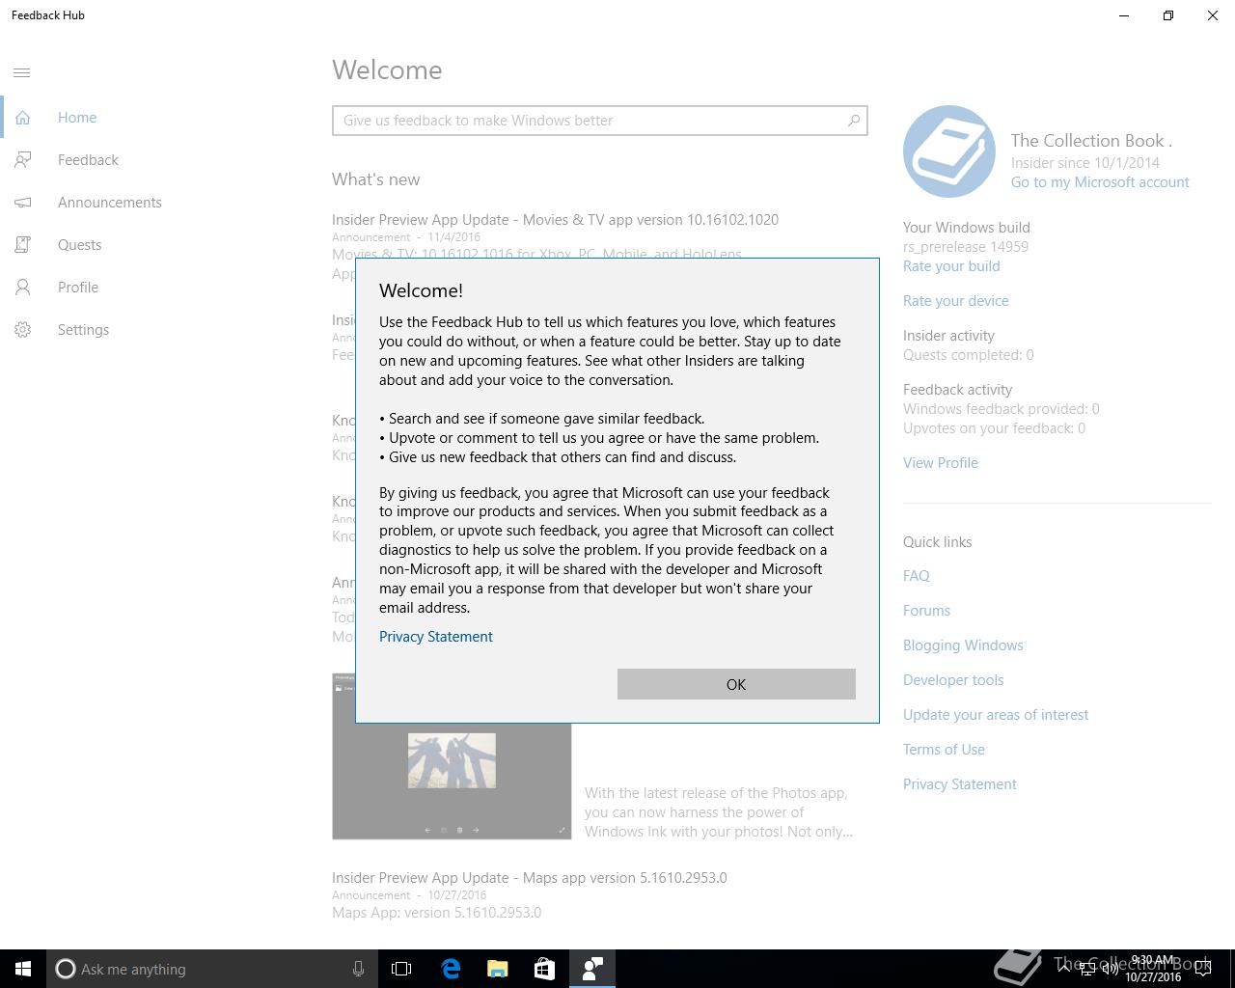Click Cortana Ask me anything box
This screenshot has height=988, width=1235.
point(211,969)
